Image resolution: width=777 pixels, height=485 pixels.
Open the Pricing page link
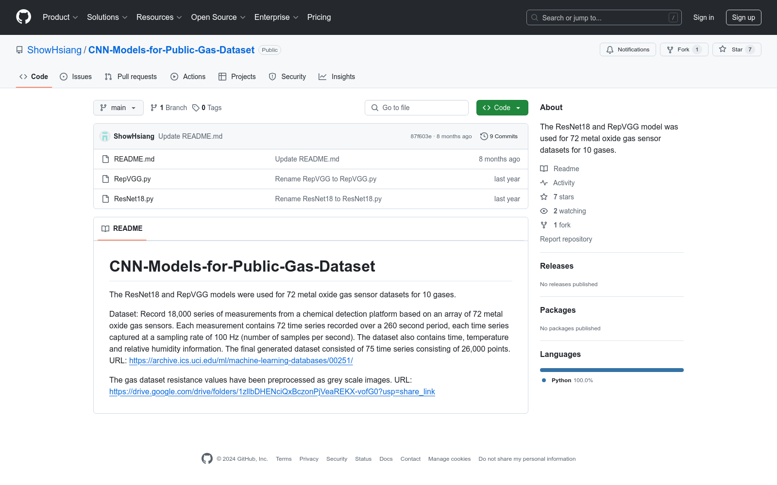click(x=319, y=17)
